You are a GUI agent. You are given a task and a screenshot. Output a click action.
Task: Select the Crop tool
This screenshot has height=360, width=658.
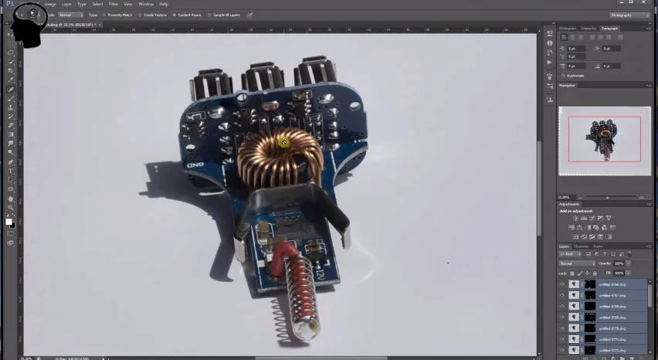(x=11, y=71)
